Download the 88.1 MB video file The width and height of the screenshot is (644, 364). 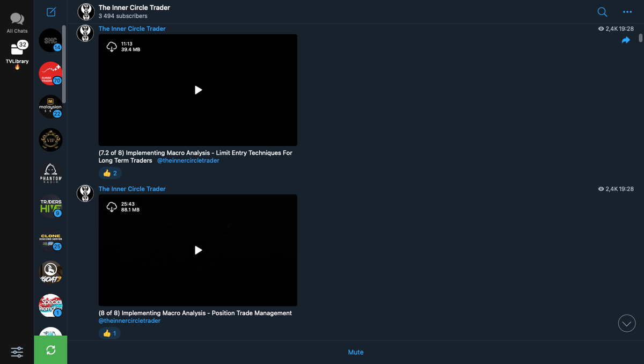(x=111, y=207)
